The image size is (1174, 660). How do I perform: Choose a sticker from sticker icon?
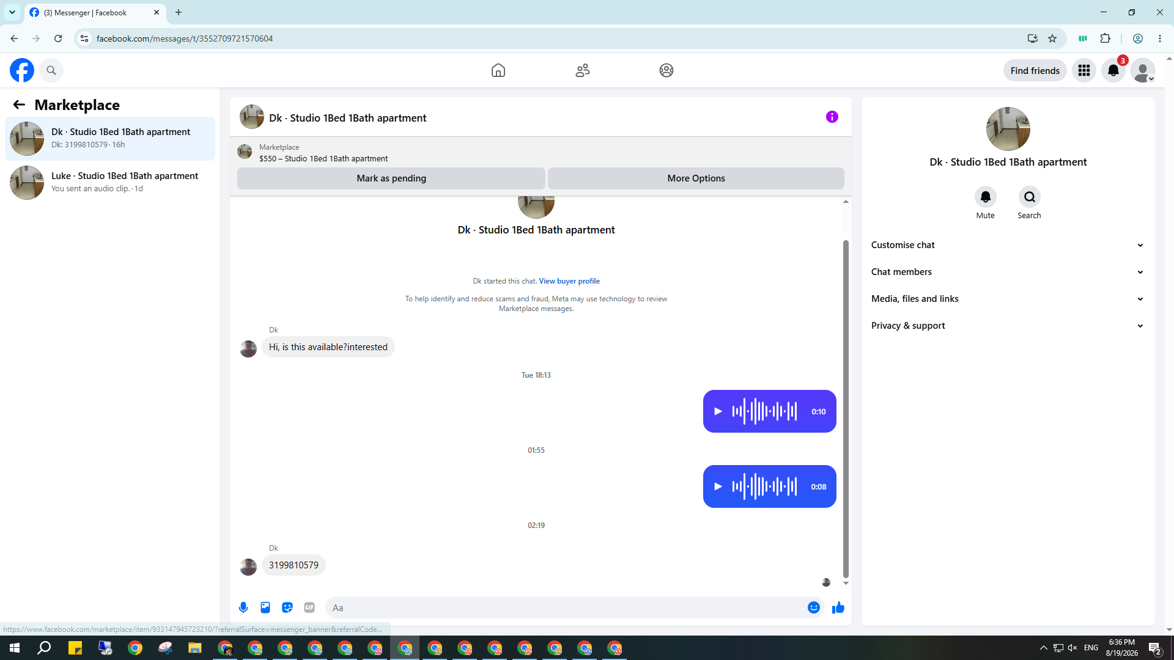click(x=287, y=607)
